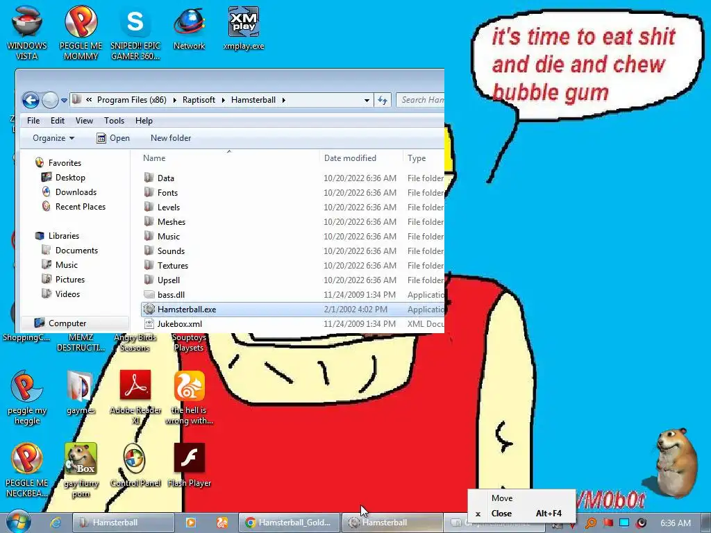
Task: Select the bass.dll file
Action: click(292, 294)
